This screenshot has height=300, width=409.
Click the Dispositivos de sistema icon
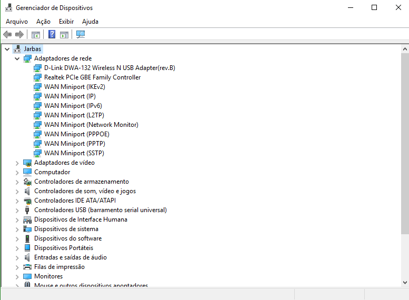click(27, 229)
